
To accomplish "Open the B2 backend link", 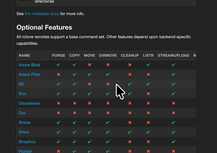I will pos(21,84).
